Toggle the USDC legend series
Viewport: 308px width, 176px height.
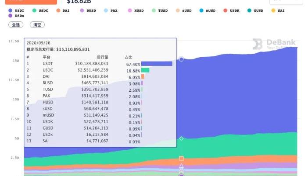tap(40, 10)
